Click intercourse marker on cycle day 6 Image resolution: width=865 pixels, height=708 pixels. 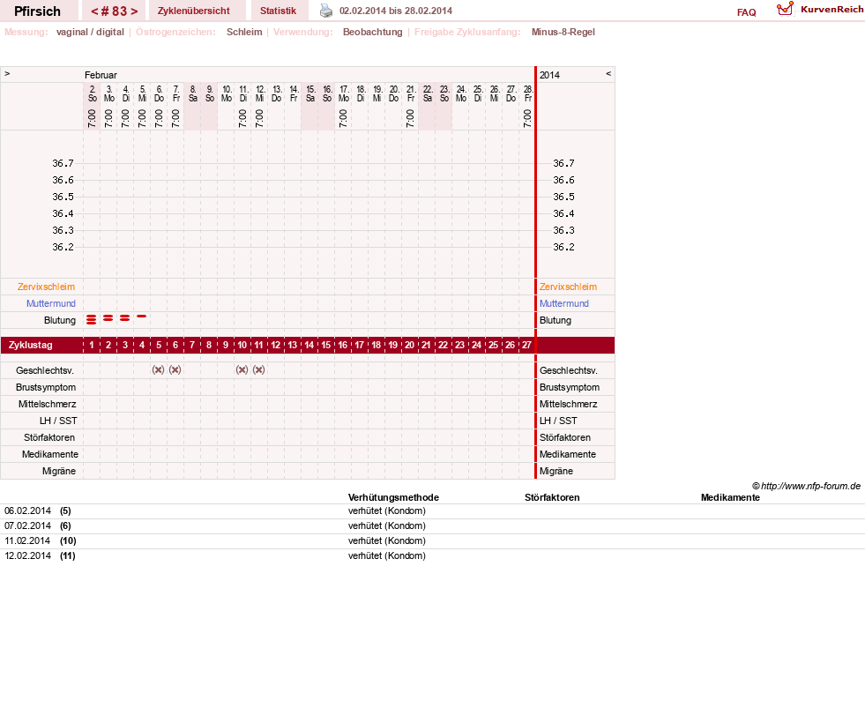[175, 369]
